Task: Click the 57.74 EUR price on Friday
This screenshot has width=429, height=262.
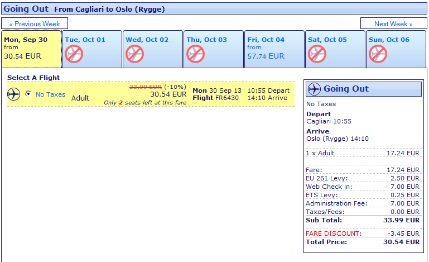Action: coord(266,56)
